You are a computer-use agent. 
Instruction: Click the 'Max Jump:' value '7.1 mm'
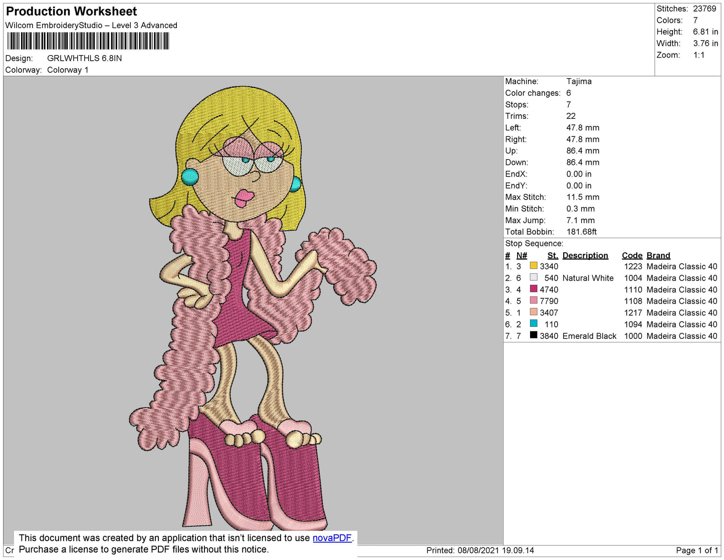[581, 220]
